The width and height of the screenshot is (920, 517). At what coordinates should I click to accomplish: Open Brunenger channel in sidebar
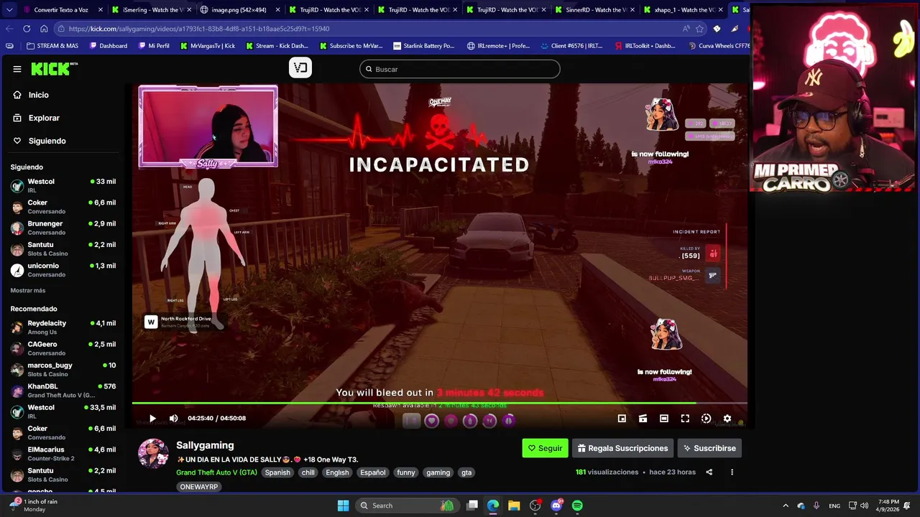63,228
